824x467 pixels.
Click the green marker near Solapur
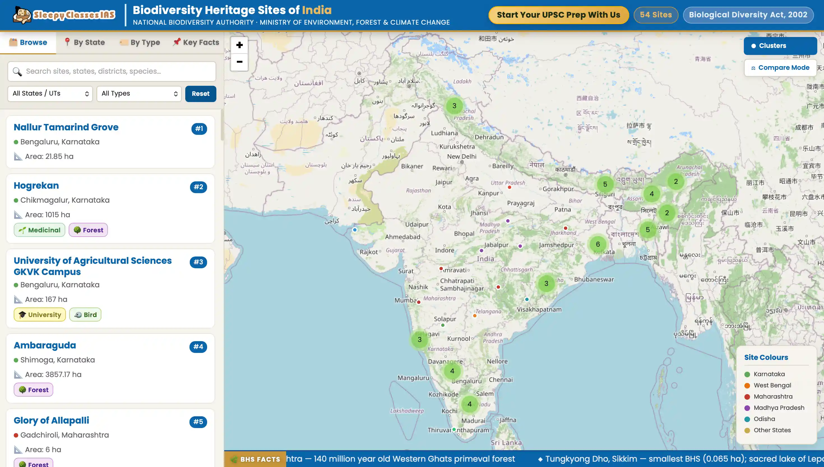click(443, 325)
